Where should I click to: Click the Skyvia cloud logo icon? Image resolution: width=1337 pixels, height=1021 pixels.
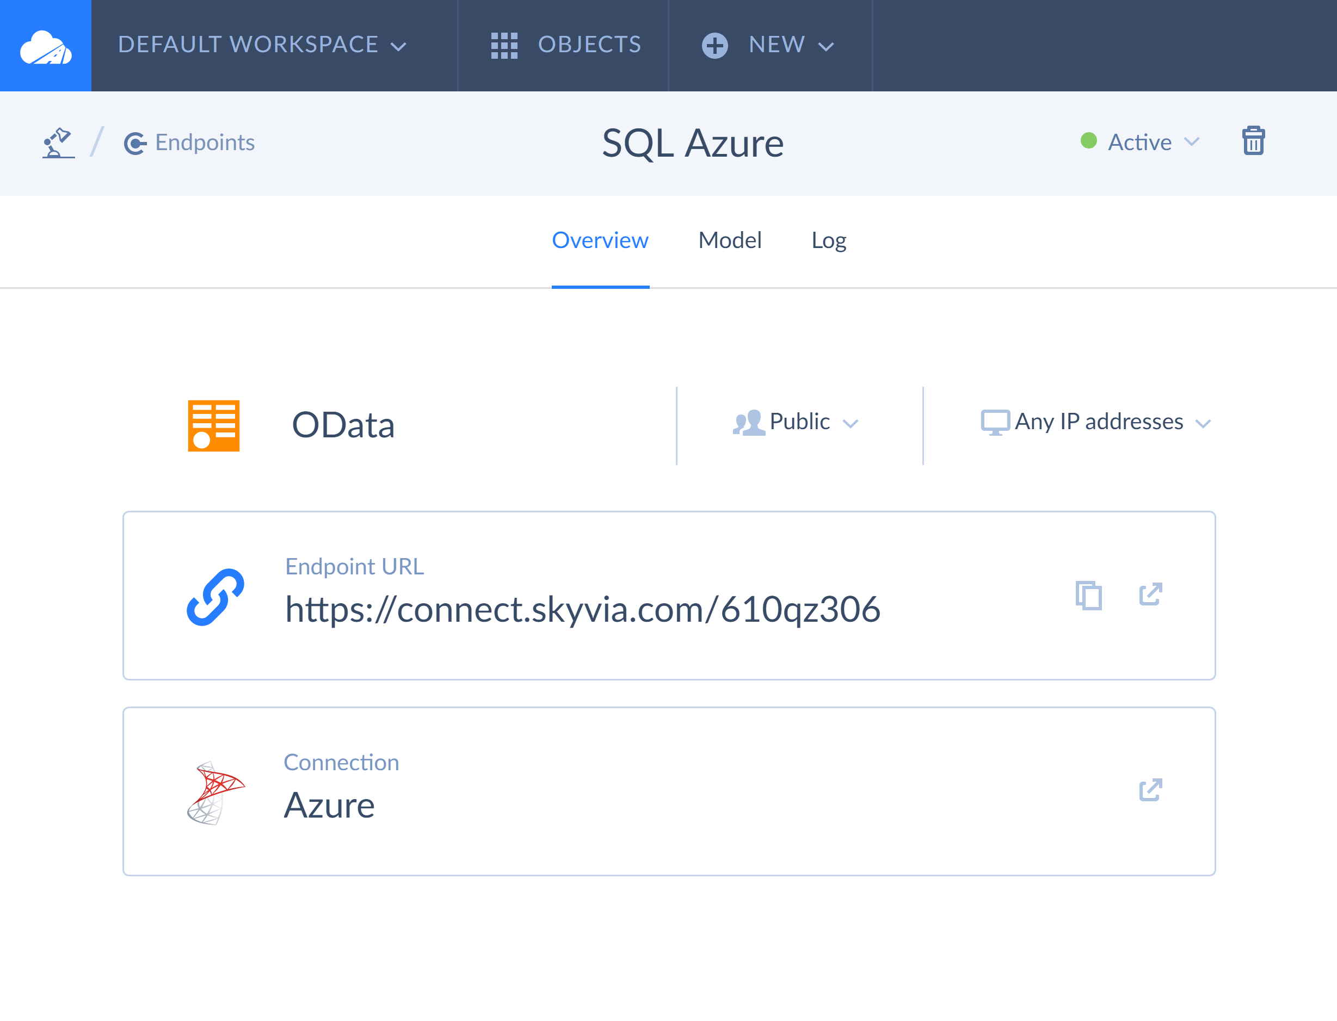click(x=46, y=46)
